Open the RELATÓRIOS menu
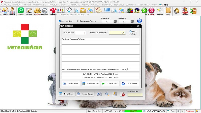The image size is (201, 113). click(119, 5)
